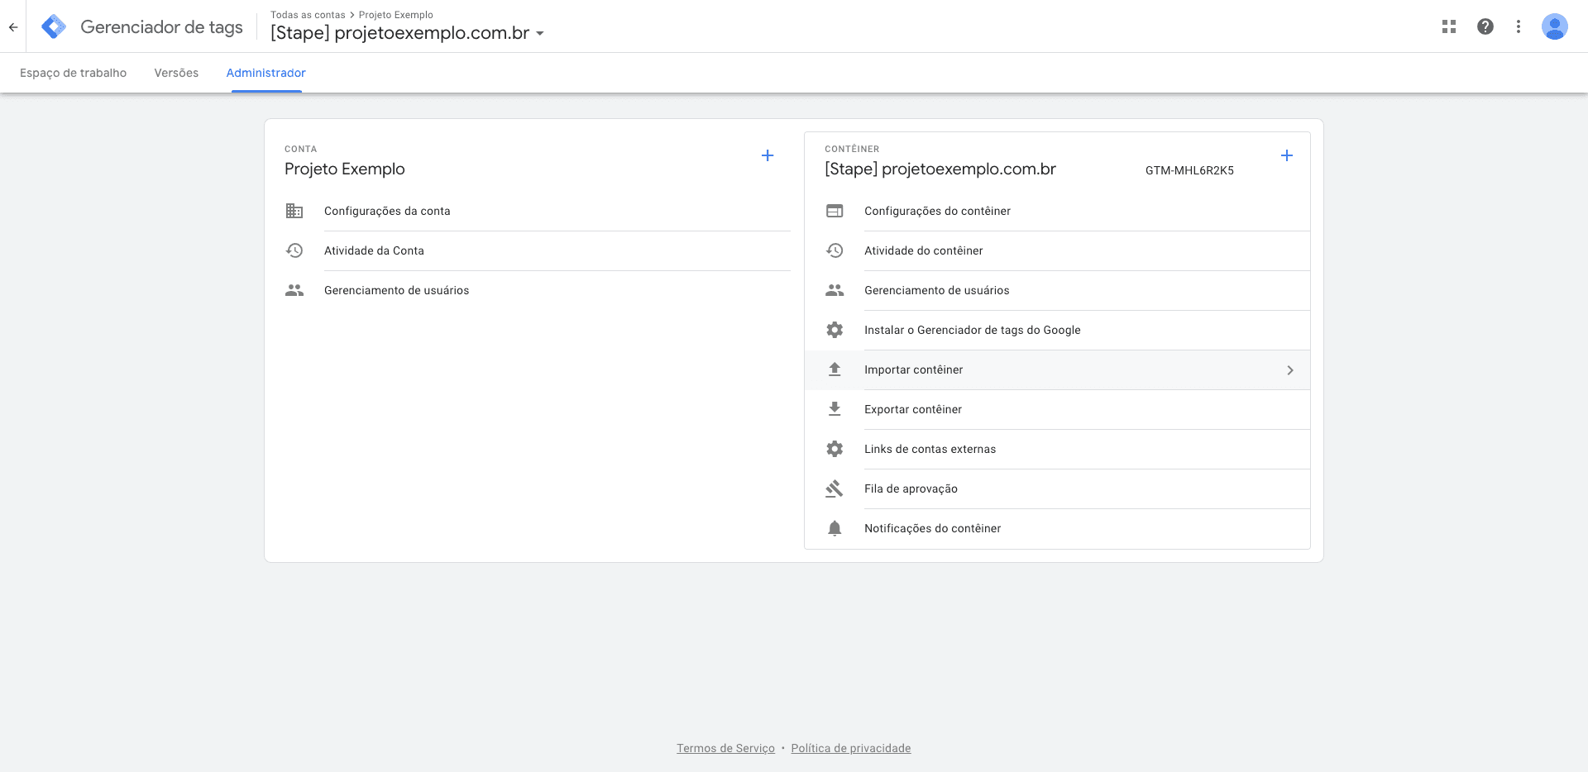Expand the container selector dropdown arrow
1588x772 pixels.
(540, 34)
